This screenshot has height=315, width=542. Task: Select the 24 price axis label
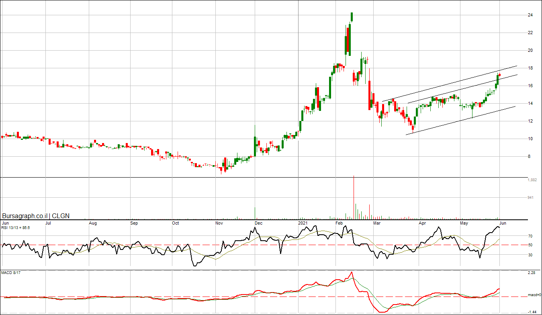pos(530,15)
